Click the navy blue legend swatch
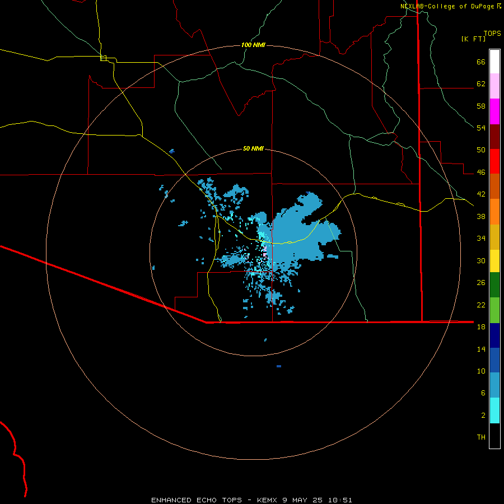Screen dimensions: 504x504 pos(494,335)
